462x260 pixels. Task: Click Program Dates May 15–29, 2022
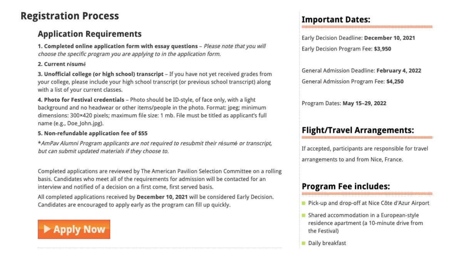click(x=344, y=103)
